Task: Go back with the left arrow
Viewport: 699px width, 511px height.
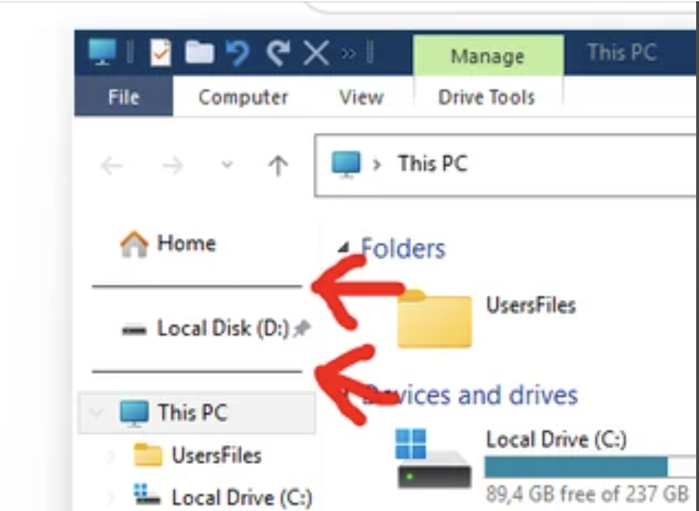Action: click(112, 166)
